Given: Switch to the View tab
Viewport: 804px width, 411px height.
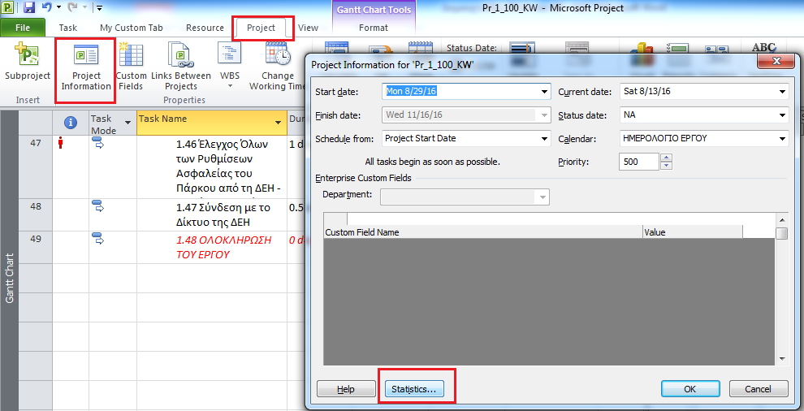Looking at the screenshot, I should click(308, 28).
